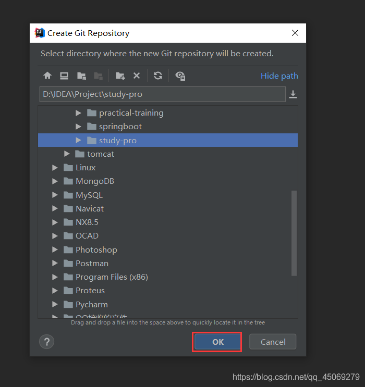Image resolution: width=365 pixels, height=387 pixels.
Task: Select the springboot directory
Action: (120, 127)
